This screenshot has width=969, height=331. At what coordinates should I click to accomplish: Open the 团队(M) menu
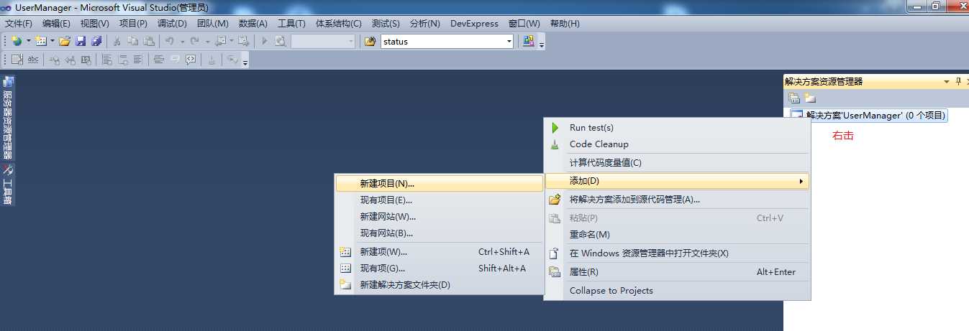click(212, 24)
